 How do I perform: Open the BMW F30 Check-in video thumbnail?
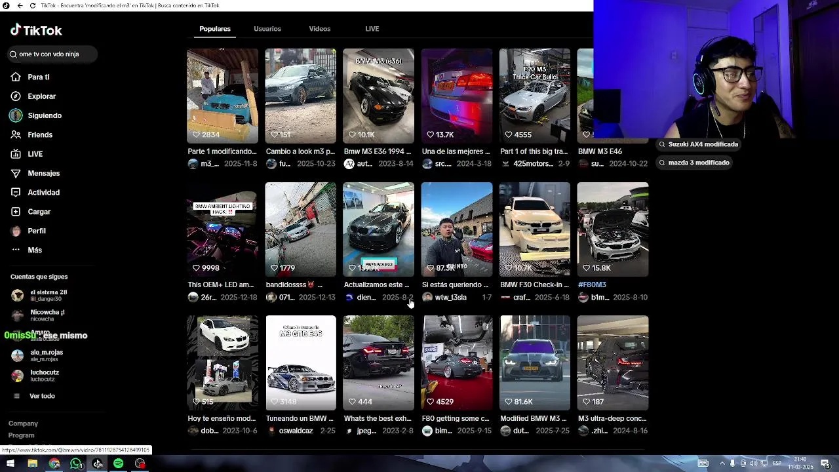[x=535, y=229]
